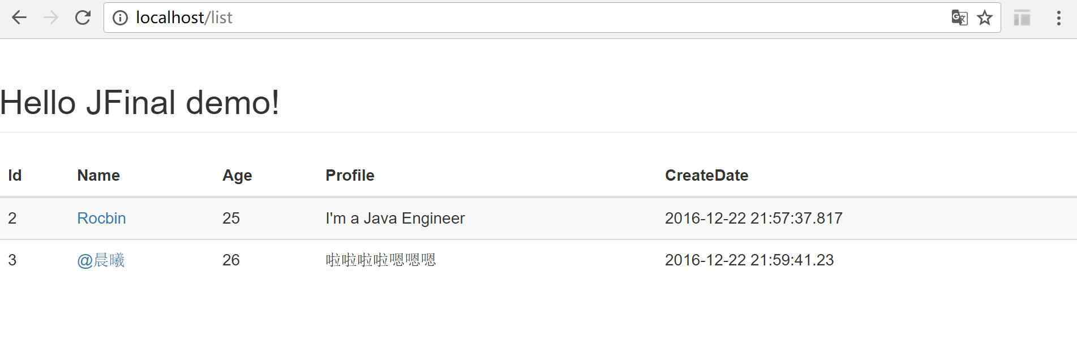This screenshot has height=345, width=1077.
Task: Click the Id column header
Action: click(15, 175)
